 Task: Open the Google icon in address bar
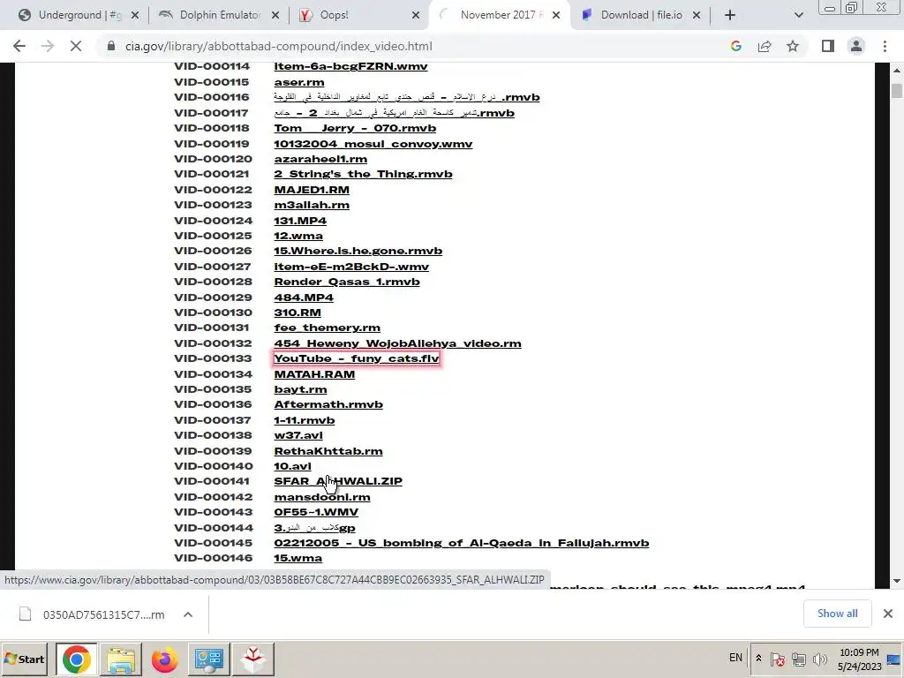735,46
